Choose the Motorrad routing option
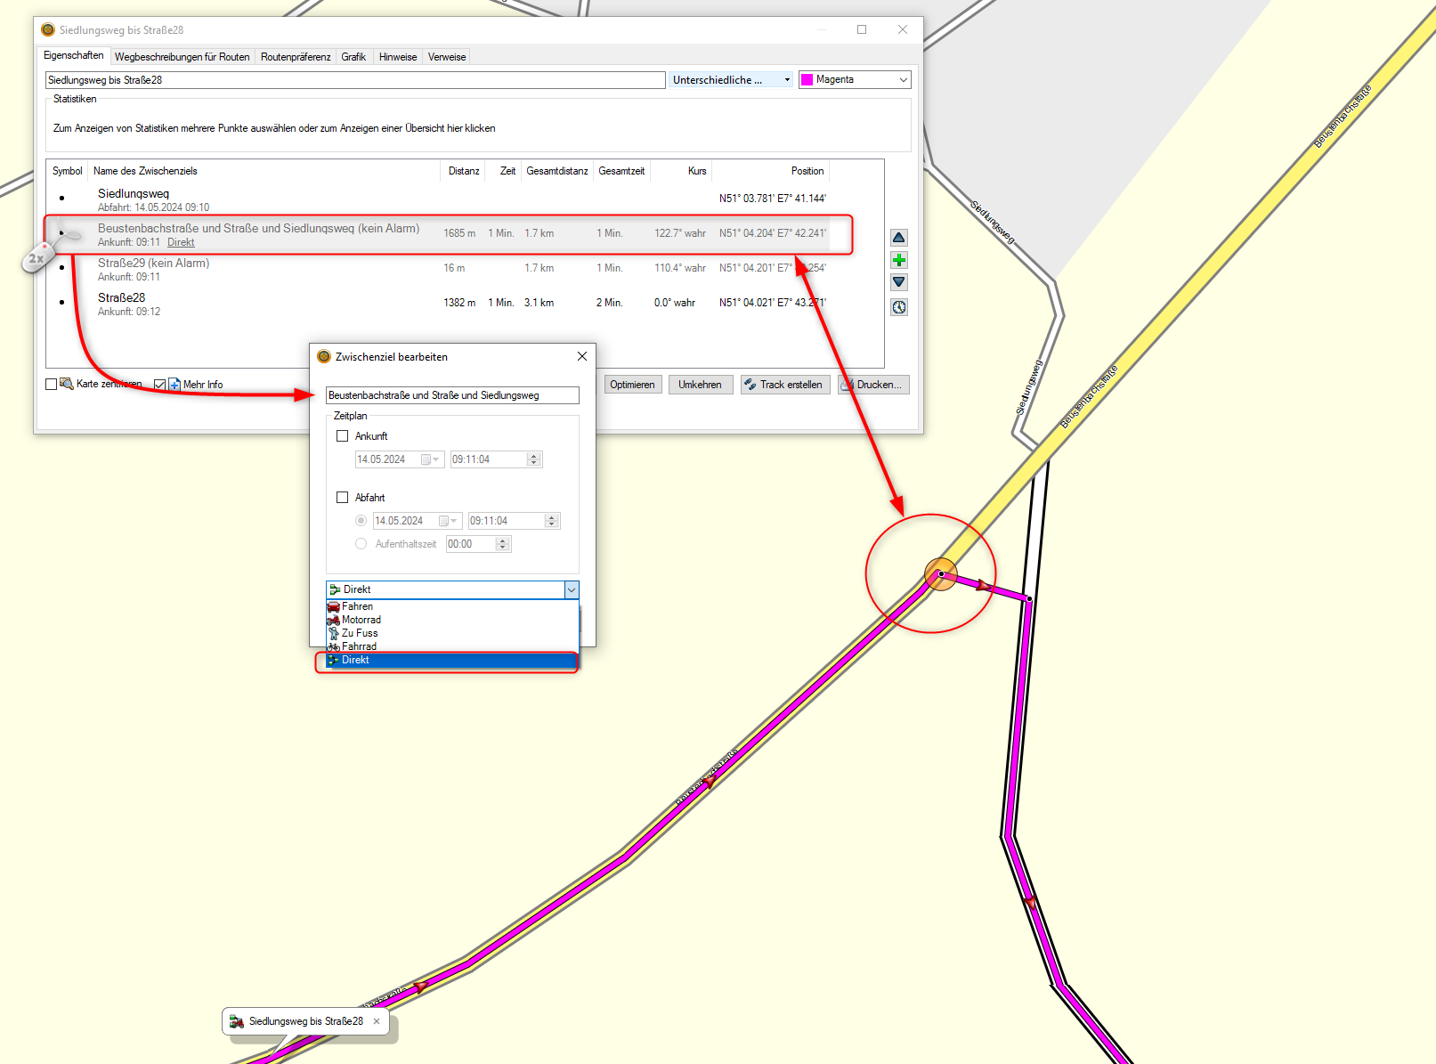The width and height of the screenshot is (1436, 1064). [361, 620]
